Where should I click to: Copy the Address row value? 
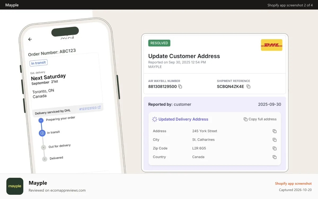(x=275, y=131)
